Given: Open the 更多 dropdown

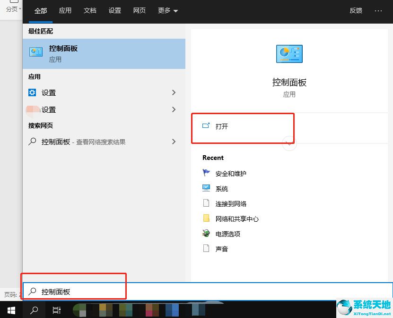Looking at the screenshot, I should click(x=168, y=10).
